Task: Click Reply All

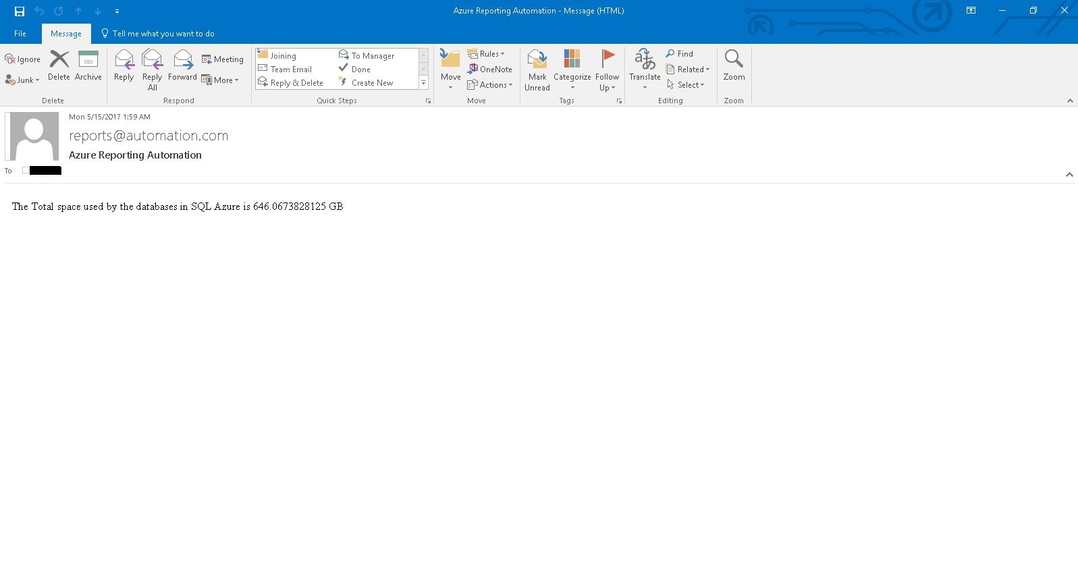Action: pos(153,70)
